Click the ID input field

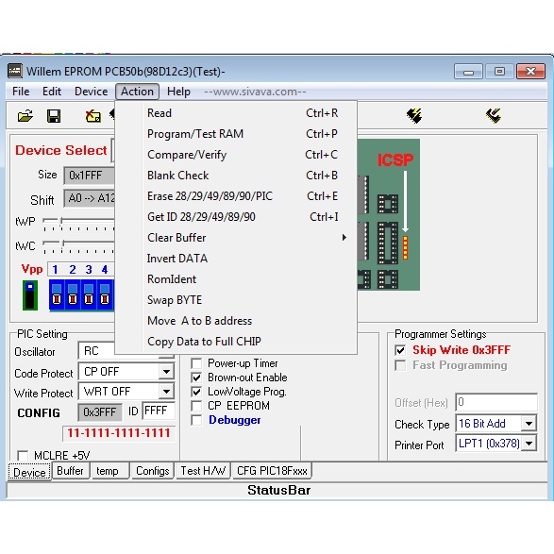[159, 411]
